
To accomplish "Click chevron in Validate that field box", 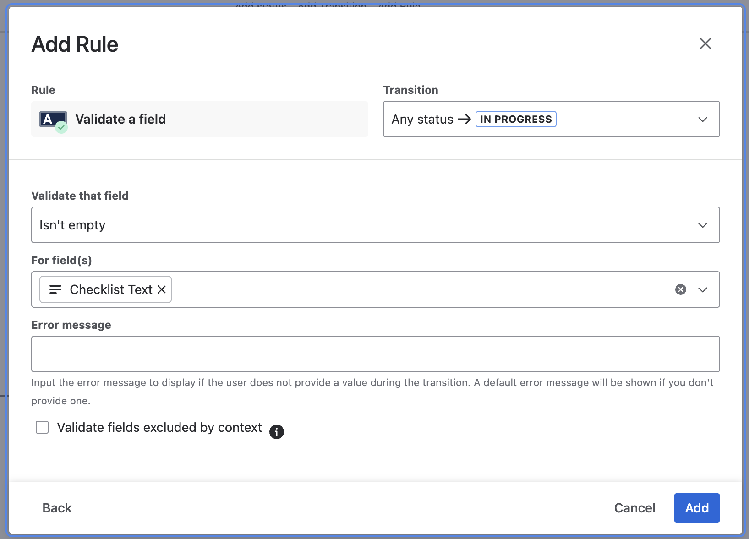I will [x=702, y=225].
